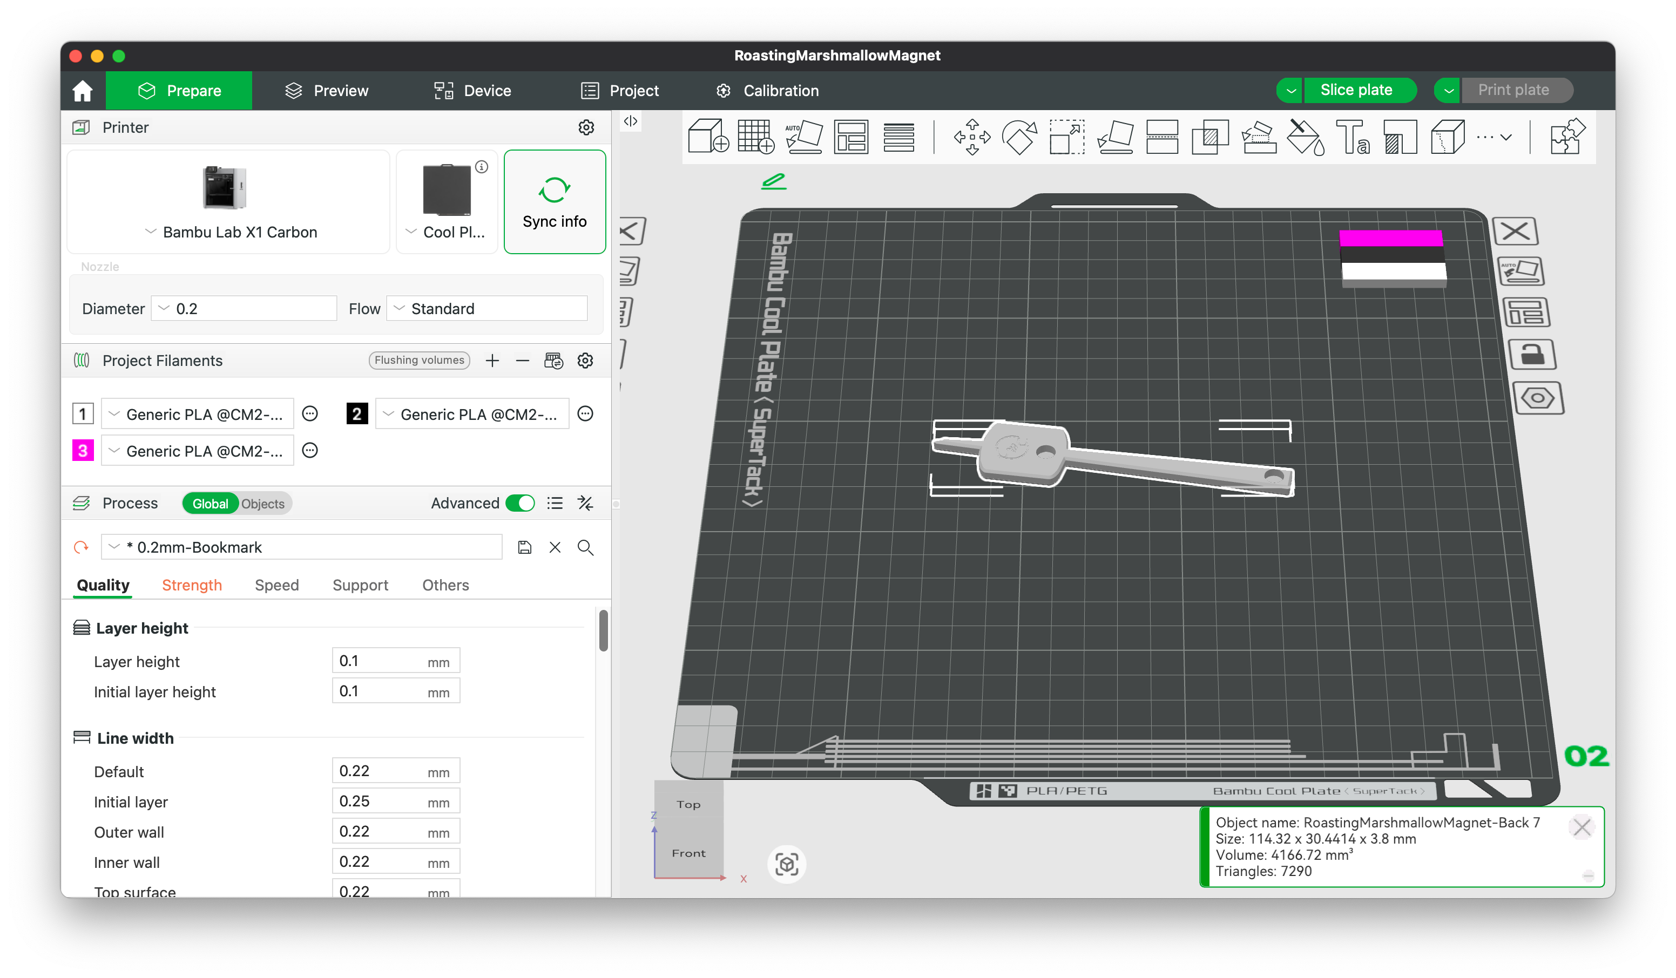Open the 0.2mm-Bookmark process preset dropdown
The image size is (1676, 978).
point(302,547)
